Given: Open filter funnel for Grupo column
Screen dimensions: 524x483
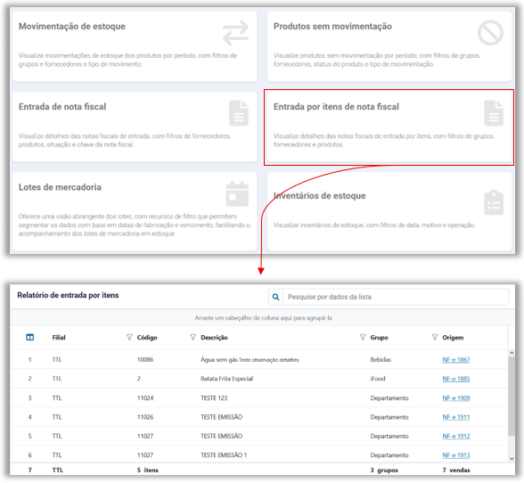Looking at the screenshot, I should (363, 337).
